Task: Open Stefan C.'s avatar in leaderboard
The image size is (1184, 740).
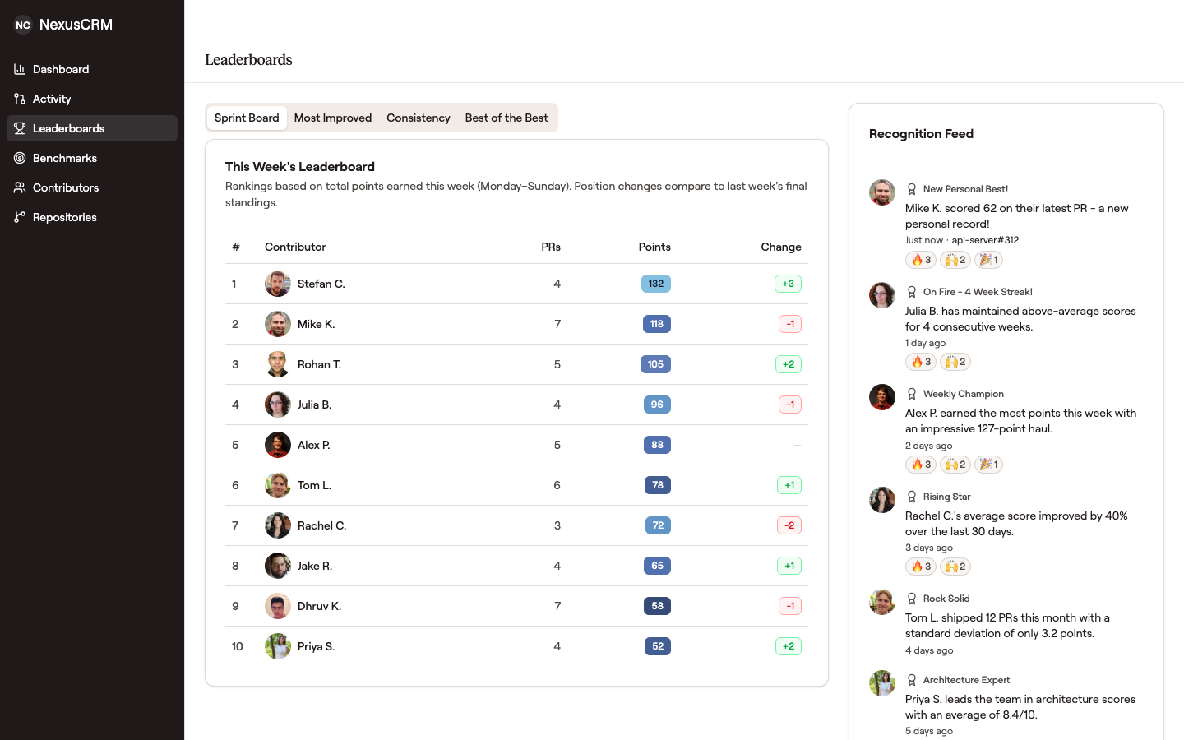Action: [278, 284]
